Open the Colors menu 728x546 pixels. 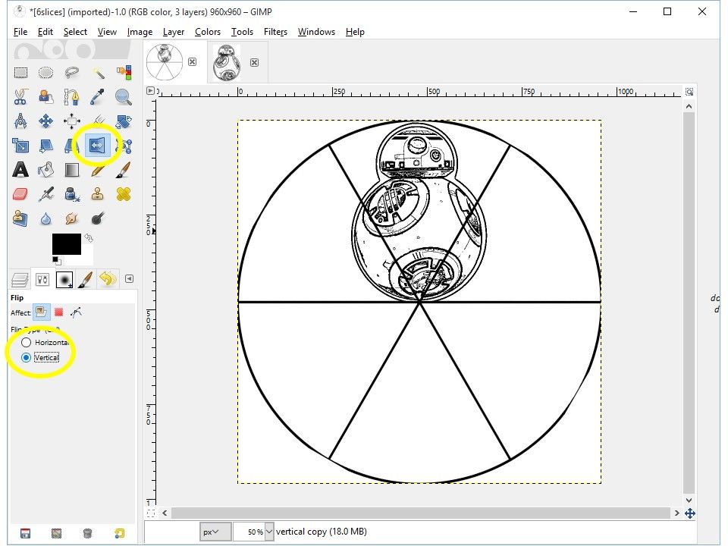coord(208,32)
